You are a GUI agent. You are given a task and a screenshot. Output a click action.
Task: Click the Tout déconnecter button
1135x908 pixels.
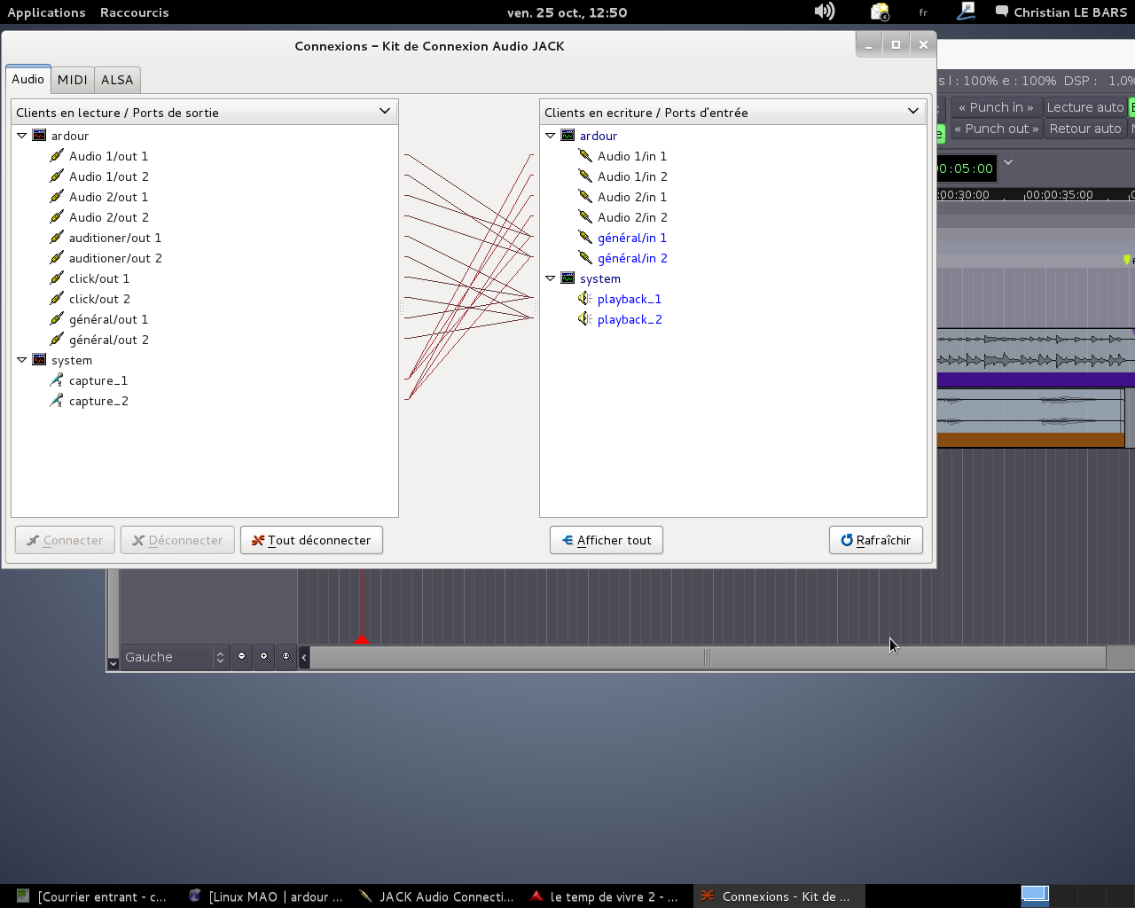(x=311, y=540)
